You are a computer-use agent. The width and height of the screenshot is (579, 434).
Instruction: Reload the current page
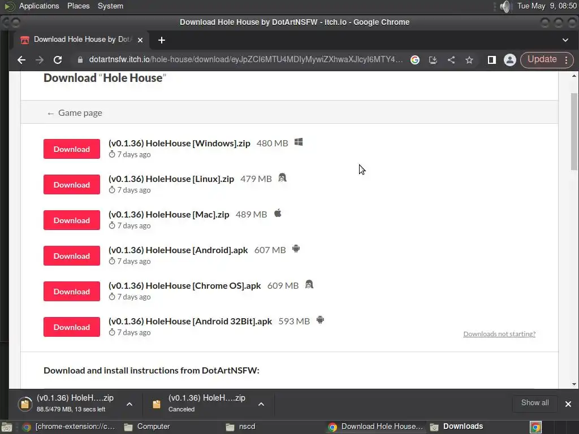[58, 60]
